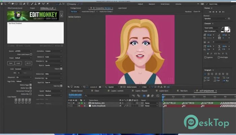Uncheck the Fade Out checkbox

click(61, 86)
